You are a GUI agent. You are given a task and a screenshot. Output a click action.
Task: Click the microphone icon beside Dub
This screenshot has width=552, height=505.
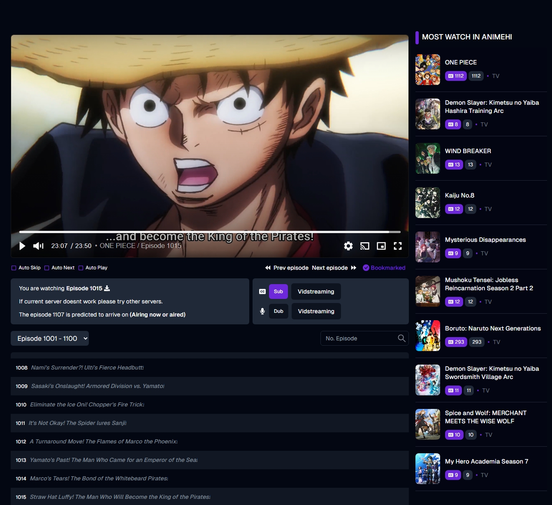262,311
